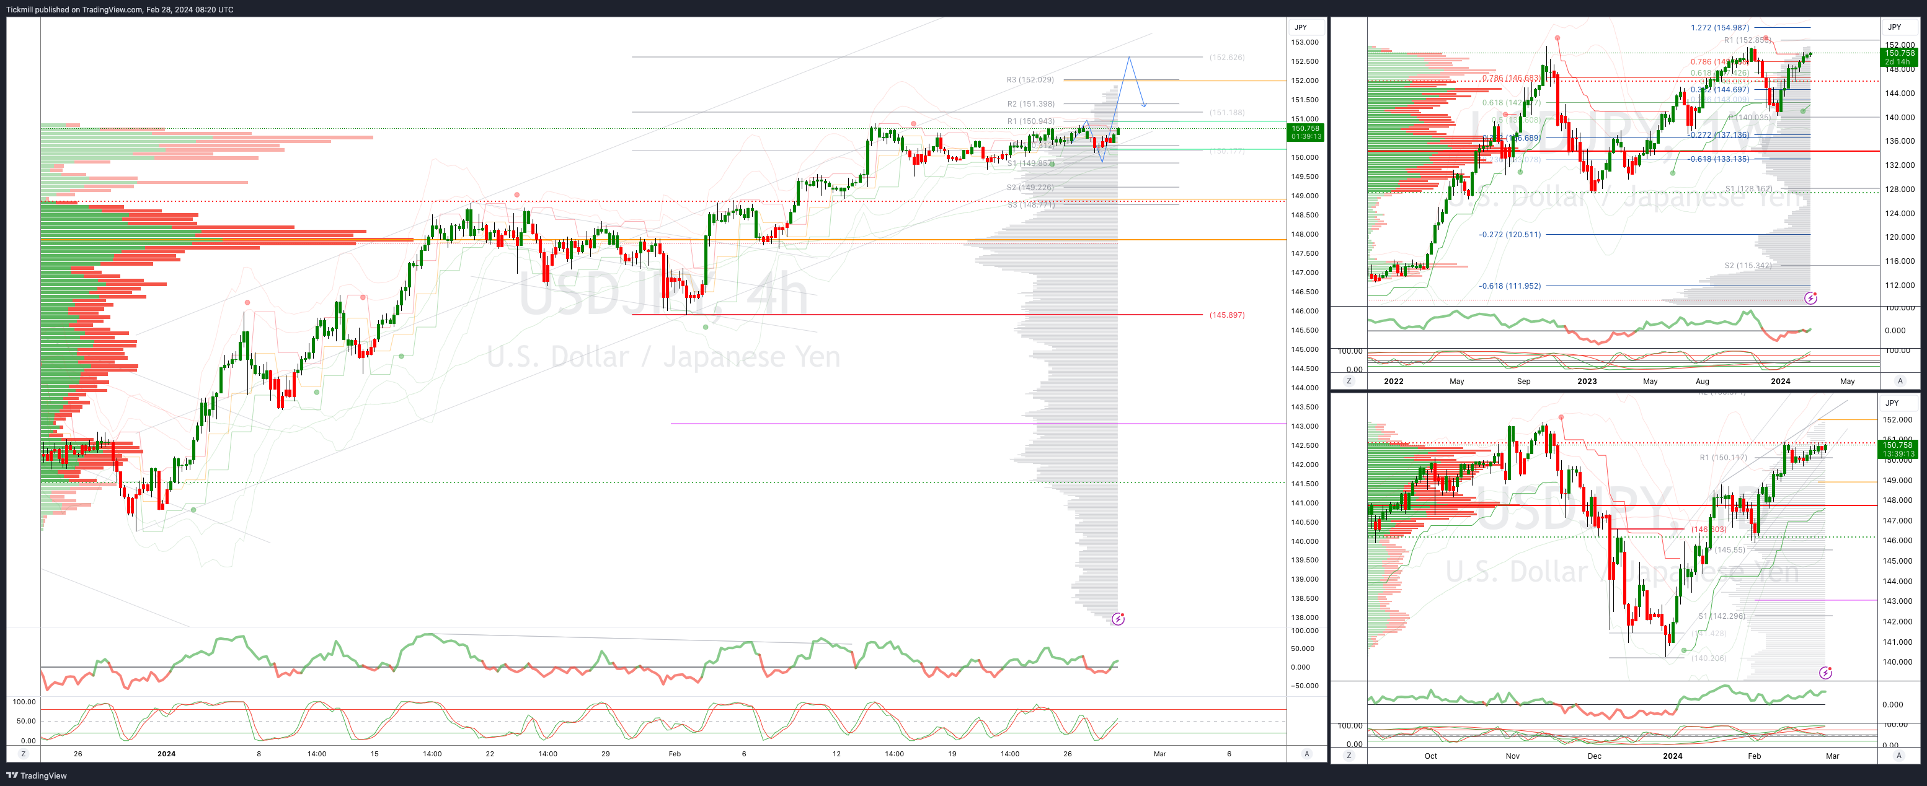Select the R1 (150.943) pivot label

click(x=1030, y=121)
